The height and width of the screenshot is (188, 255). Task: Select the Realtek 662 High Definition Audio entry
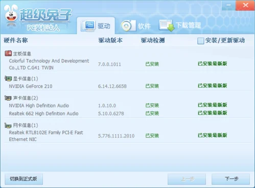pos(43,113)
